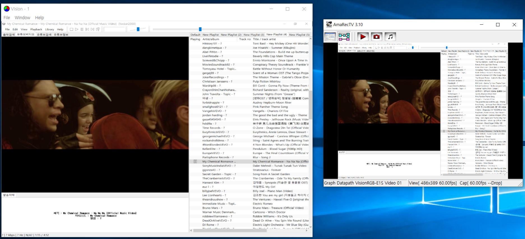Click the playlist scrollbar down arrow
525x239 pixels.
pos(310,227)
